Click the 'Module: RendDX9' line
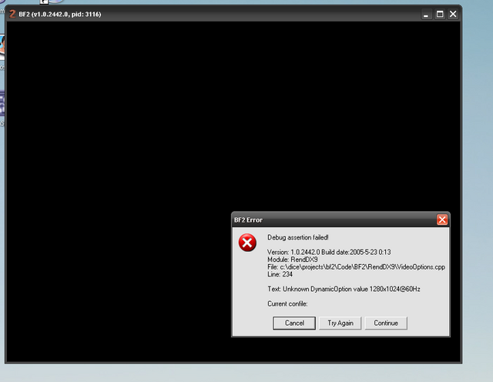The image size is (493, 382). coord(293,260)
